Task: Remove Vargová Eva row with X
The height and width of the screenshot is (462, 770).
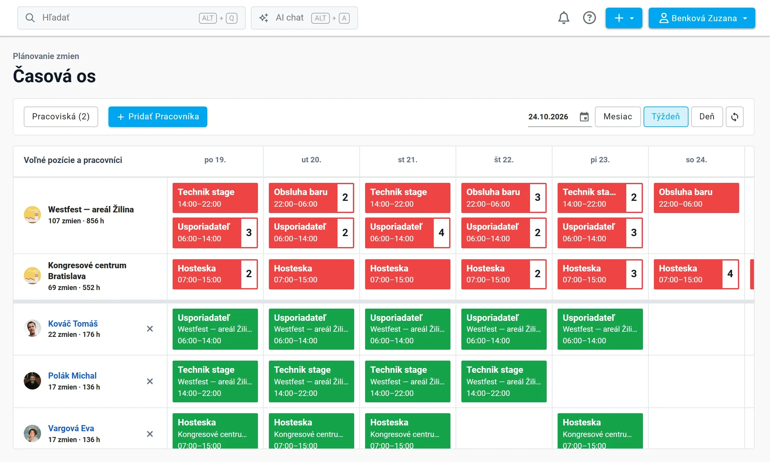Action: pyautogui.click(x=150, y=434)
